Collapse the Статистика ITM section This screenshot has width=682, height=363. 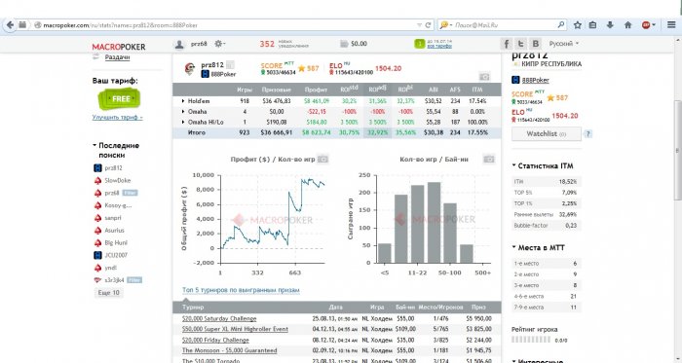(513, 165)
